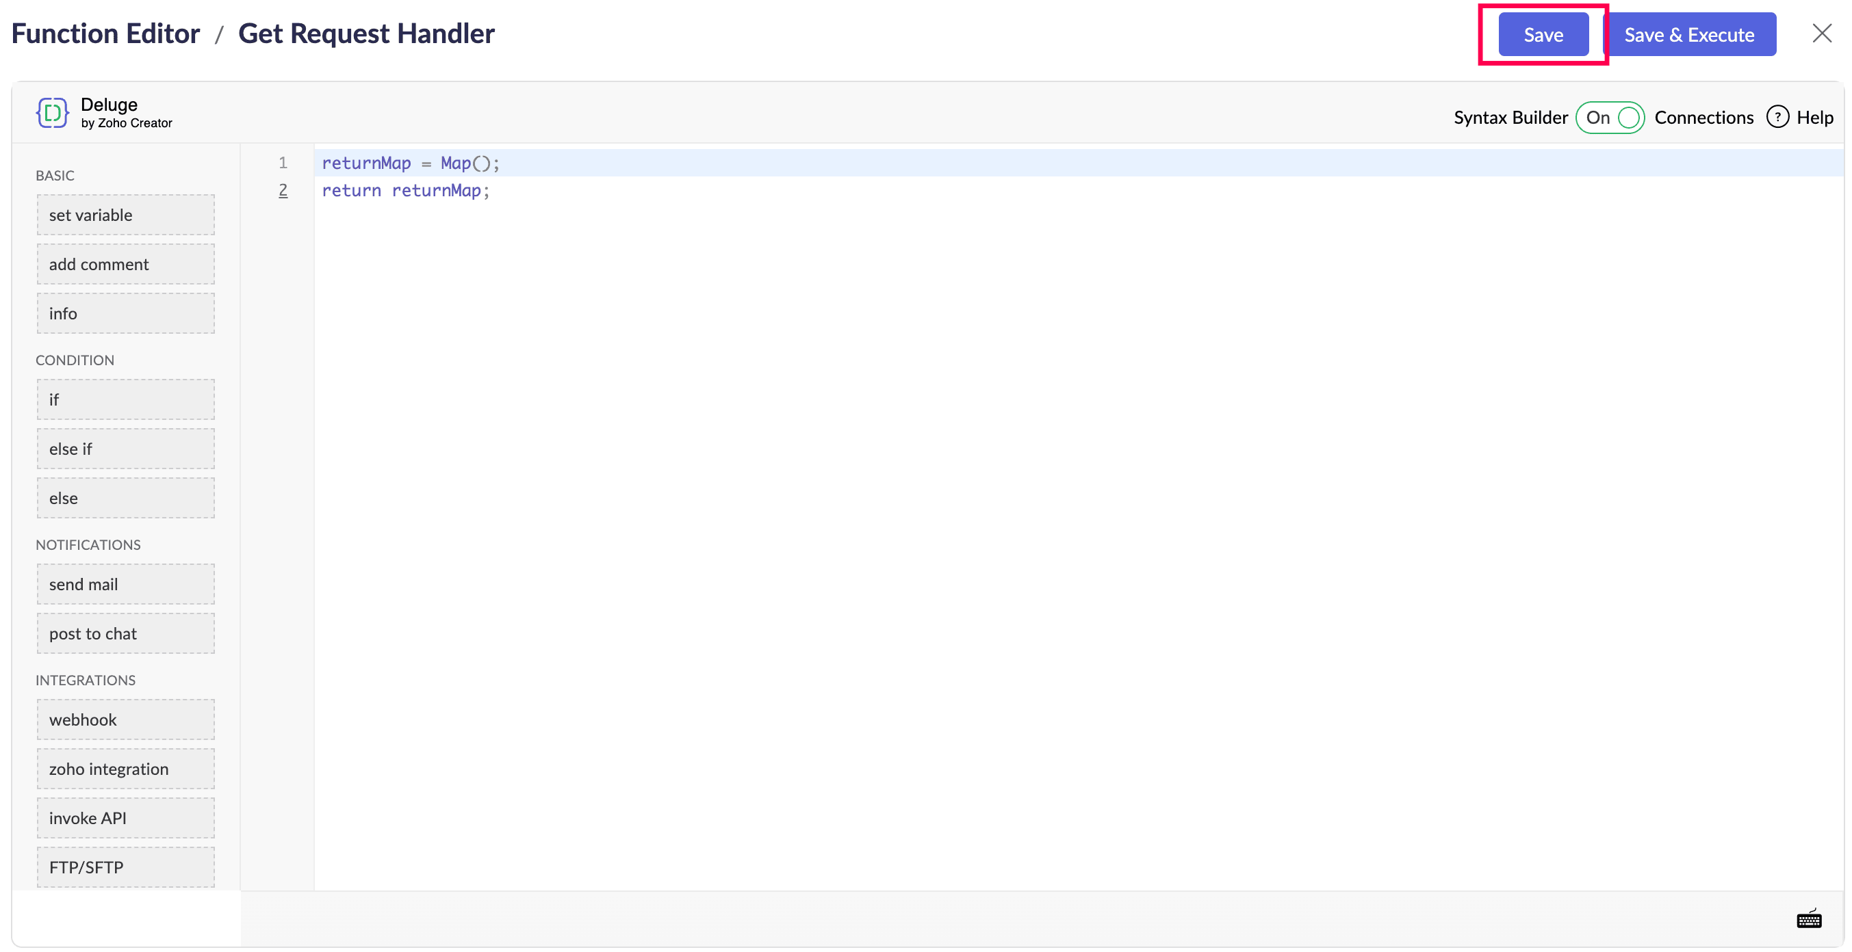The height and width of the screenshot is (952, 1852).
Task: Click the Save button
Action: [x=1543, y=34]
